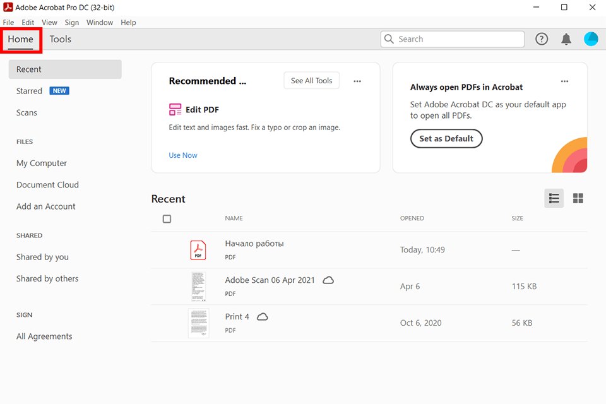The width and height of the screenshot is (606, 404).
Task: Check the select-all files checkbox
Action: [167, 218]
